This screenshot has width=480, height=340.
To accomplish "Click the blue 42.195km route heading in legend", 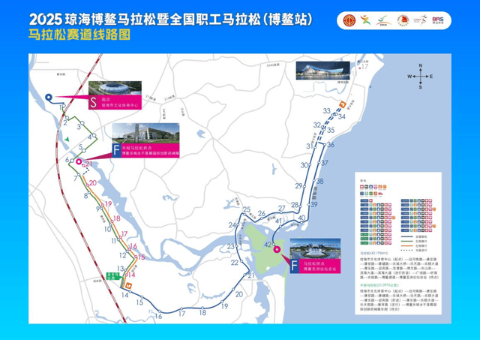I will [374, 254].
